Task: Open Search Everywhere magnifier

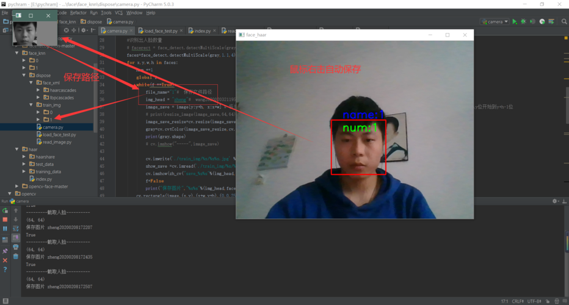Action: click(x=564, y=22)
